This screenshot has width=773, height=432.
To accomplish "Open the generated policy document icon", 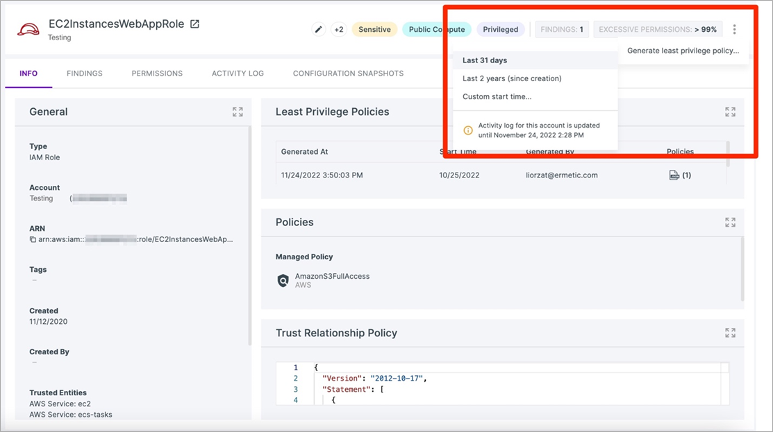I will 674,175.
